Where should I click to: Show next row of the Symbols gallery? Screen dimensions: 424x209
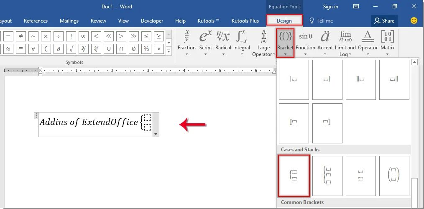click(169, 43)
